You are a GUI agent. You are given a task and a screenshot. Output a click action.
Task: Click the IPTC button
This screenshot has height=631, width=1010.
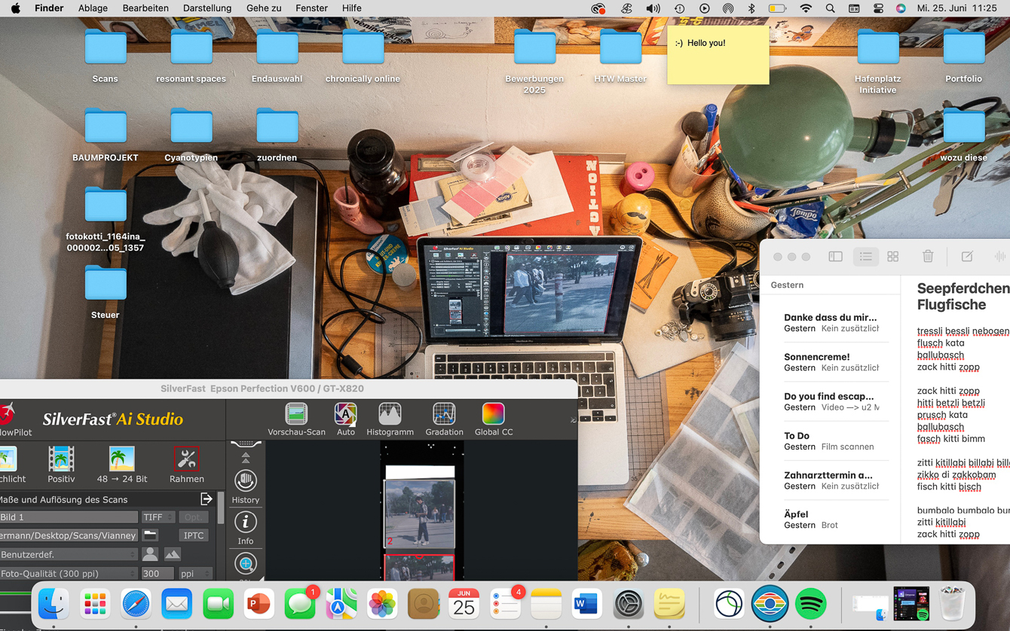[x=193, y=535]
